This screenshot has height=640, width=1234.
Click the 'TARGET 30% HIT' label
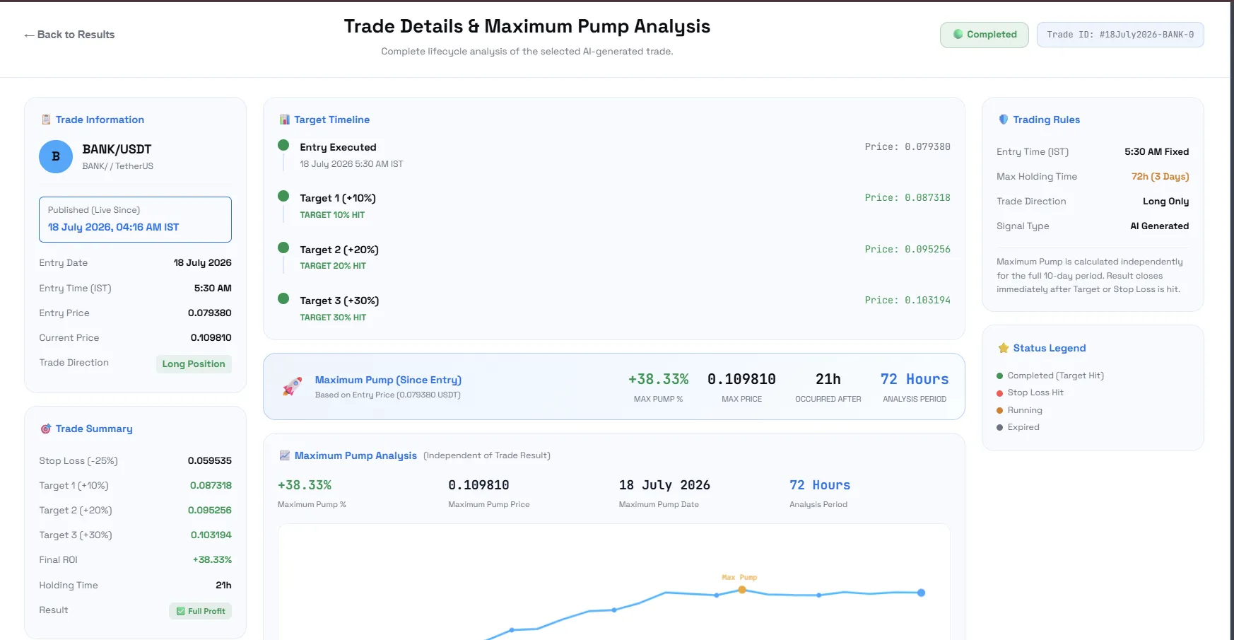coord(333,318)
